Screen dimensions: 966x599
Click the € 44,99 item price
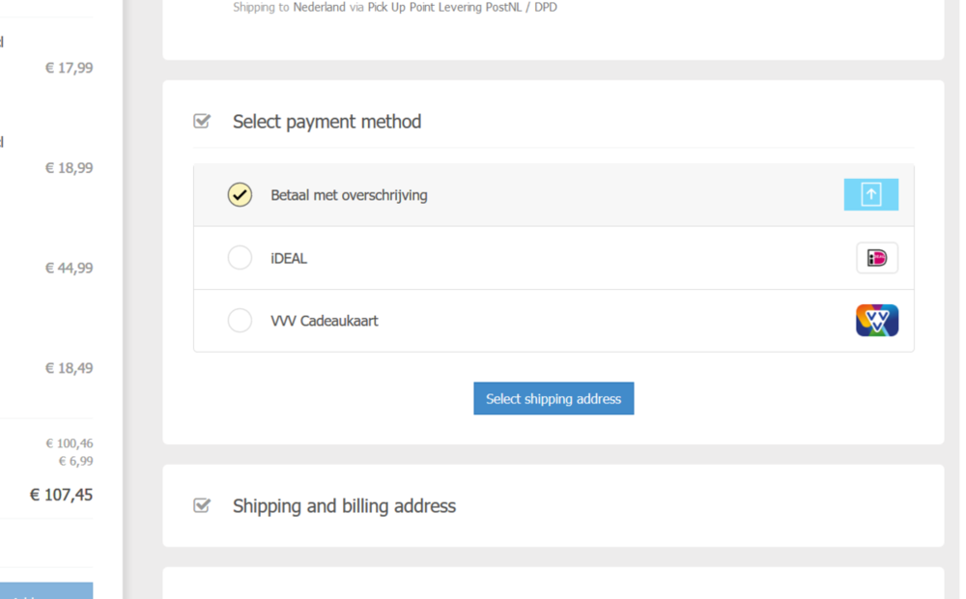click(69, 268)
